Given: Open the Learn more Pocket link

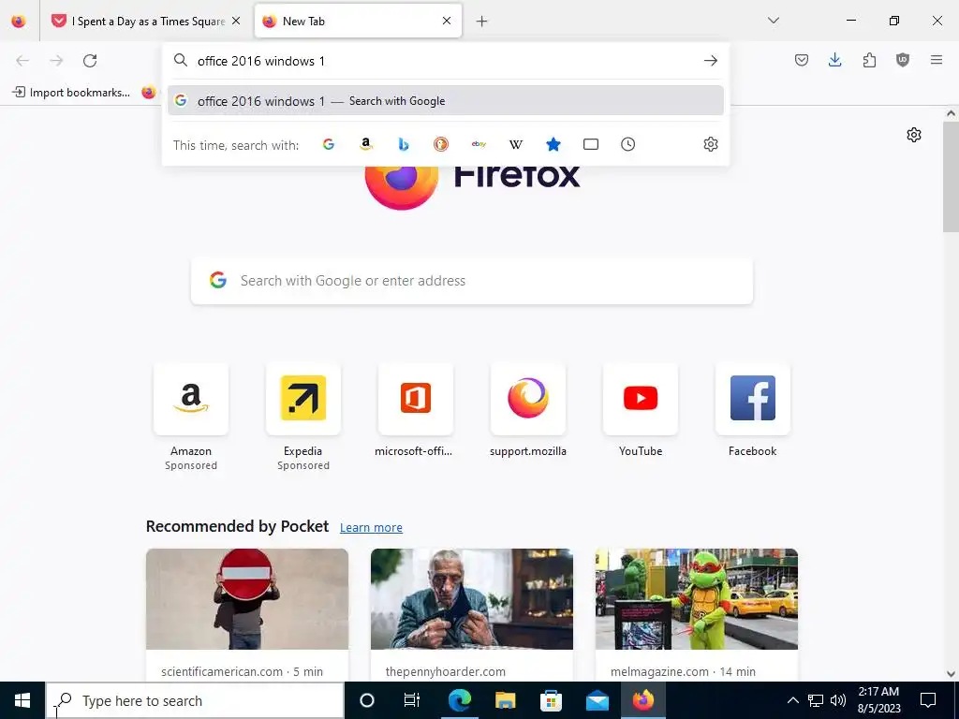Looking at the screenshot, I should 371,528.
